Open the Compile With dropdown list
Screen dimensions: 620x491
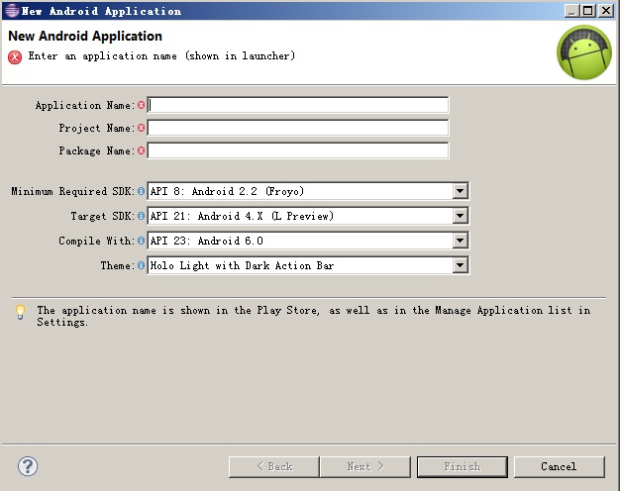tap(460, 241)
